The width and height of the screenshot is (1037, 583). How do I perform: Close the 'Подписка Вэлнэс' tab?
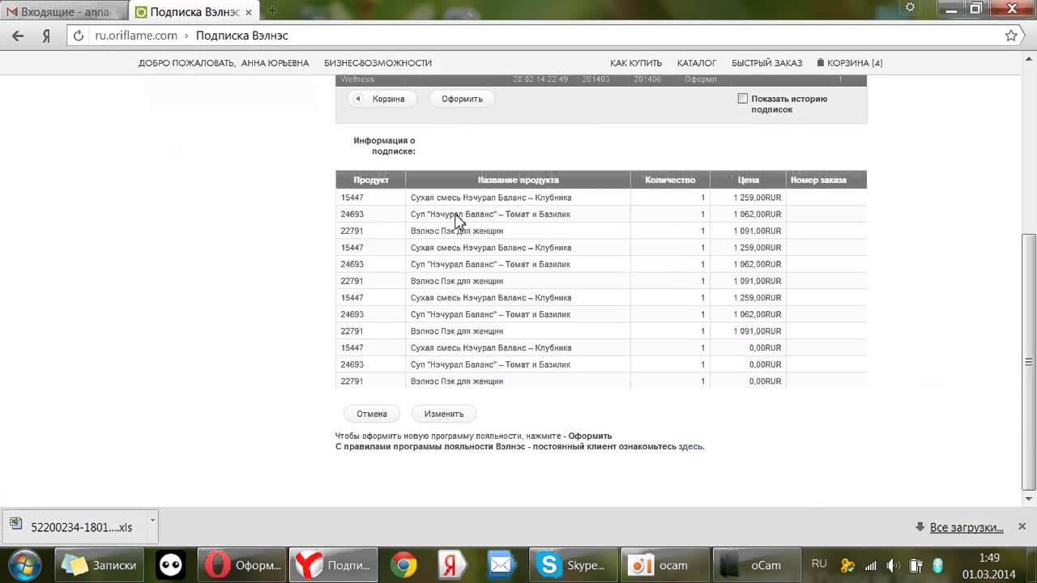point(248,12)
